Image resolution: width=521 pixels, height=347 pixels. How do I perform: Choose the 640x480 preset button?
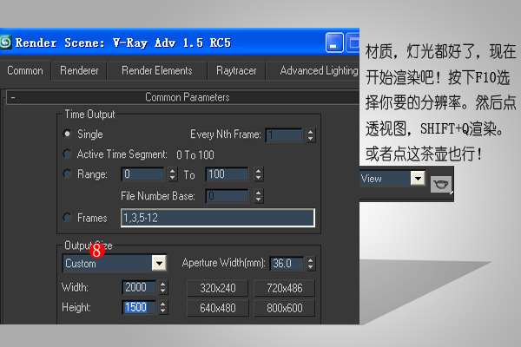point(218,308)
